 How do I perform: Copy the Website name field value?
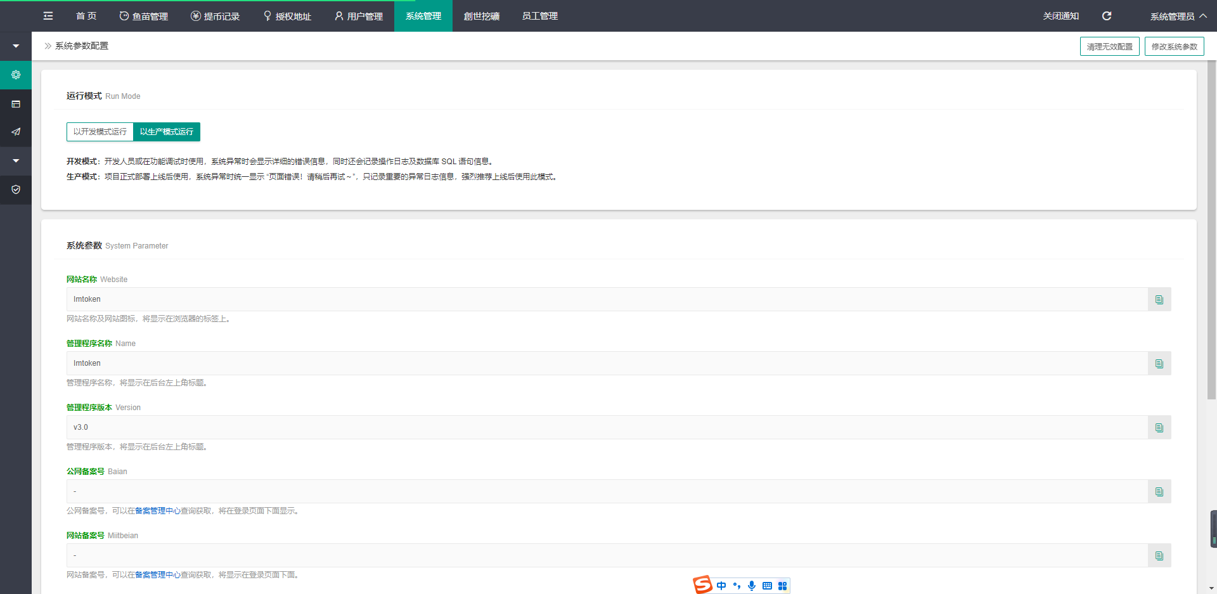tap(1159, 300)
